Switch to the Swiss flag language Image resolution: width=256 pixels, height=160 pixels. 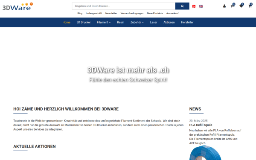[194, 6]
